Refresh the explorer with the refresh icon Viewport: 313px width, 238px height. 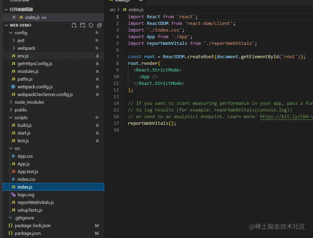[x=91, y=25]
